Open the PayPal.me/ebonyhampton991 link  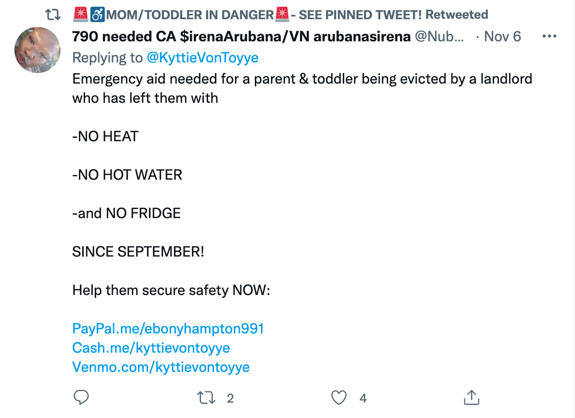click(168, 329)
